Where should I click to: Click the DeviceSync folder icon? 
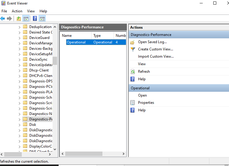pyautogui.click(x=25, y=59)
